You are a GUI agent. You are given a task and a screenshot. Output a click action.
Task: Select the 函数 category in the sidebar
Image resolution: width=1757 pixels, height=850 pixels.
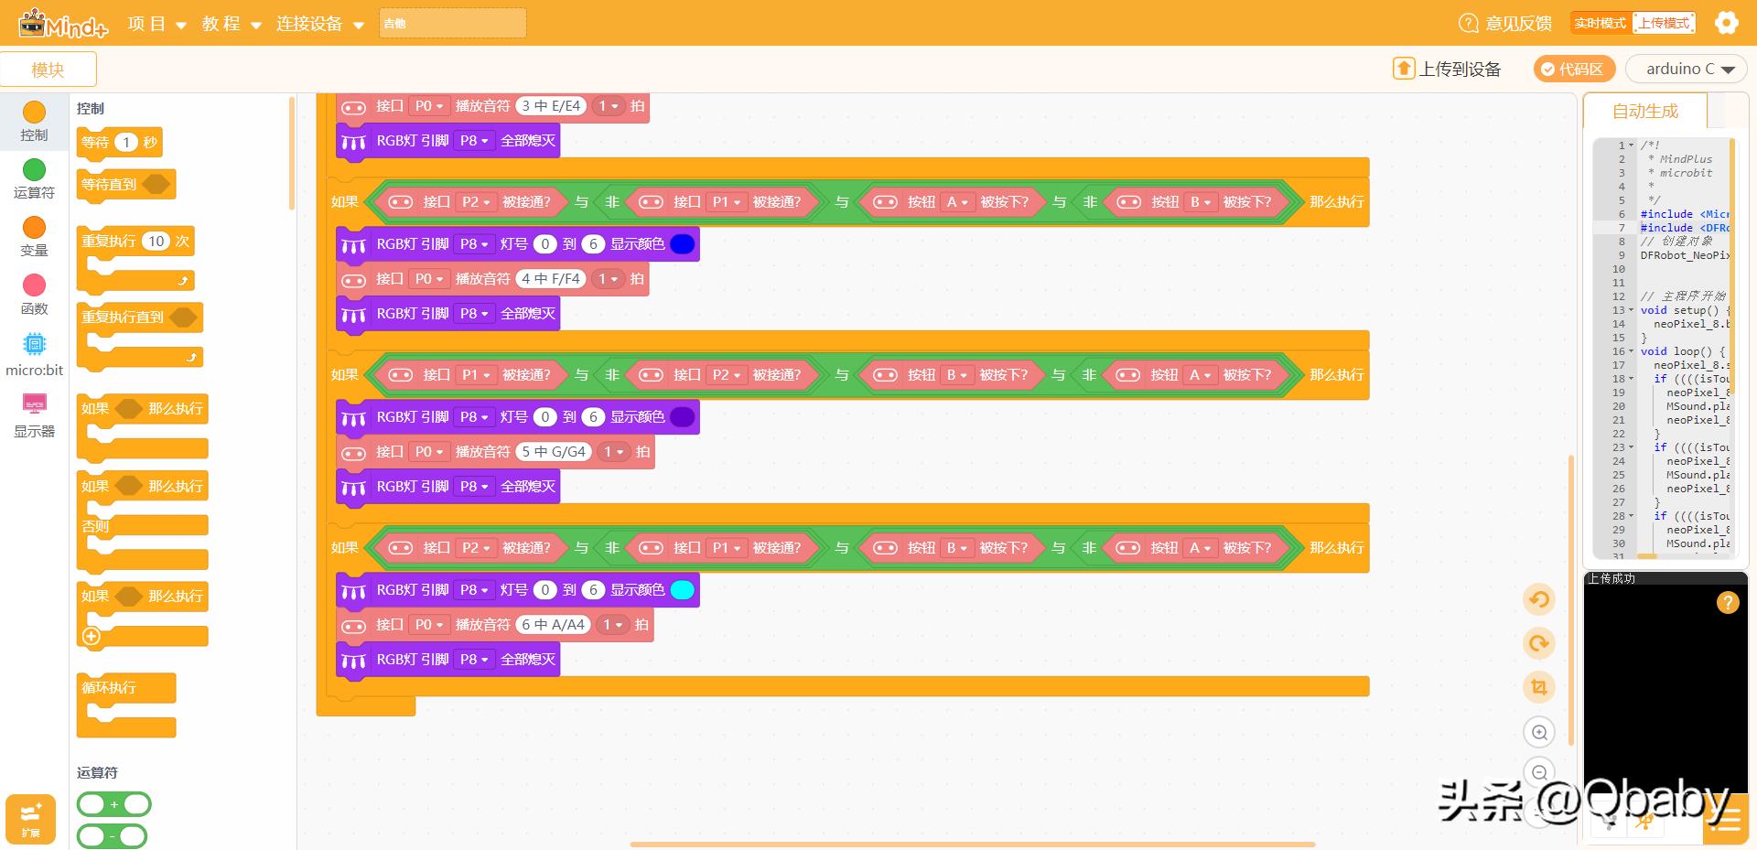click(x=34, y=295)
